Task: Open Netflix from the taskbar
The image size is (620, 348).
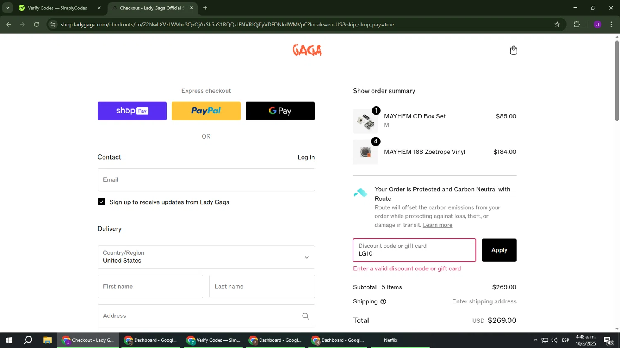Action: pyautogui.click(x=391, y=340)
